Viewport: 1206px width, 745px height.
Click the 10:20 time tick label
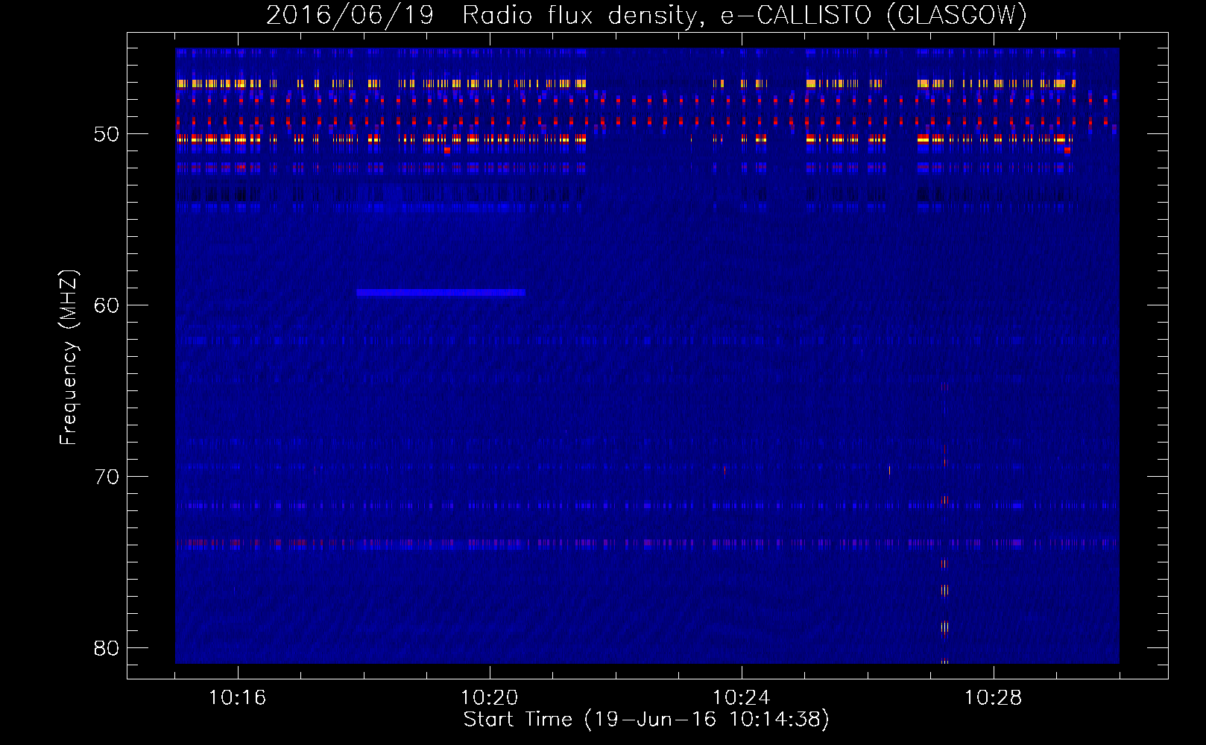(x=489, y=698)
